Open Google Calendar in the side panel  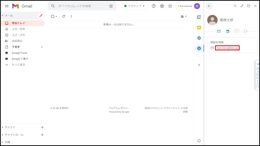point(199,17)
